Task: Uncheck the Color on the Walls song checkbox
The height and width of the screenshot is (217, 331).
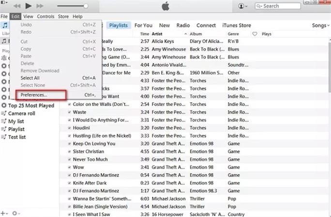Action: [69, 104]
